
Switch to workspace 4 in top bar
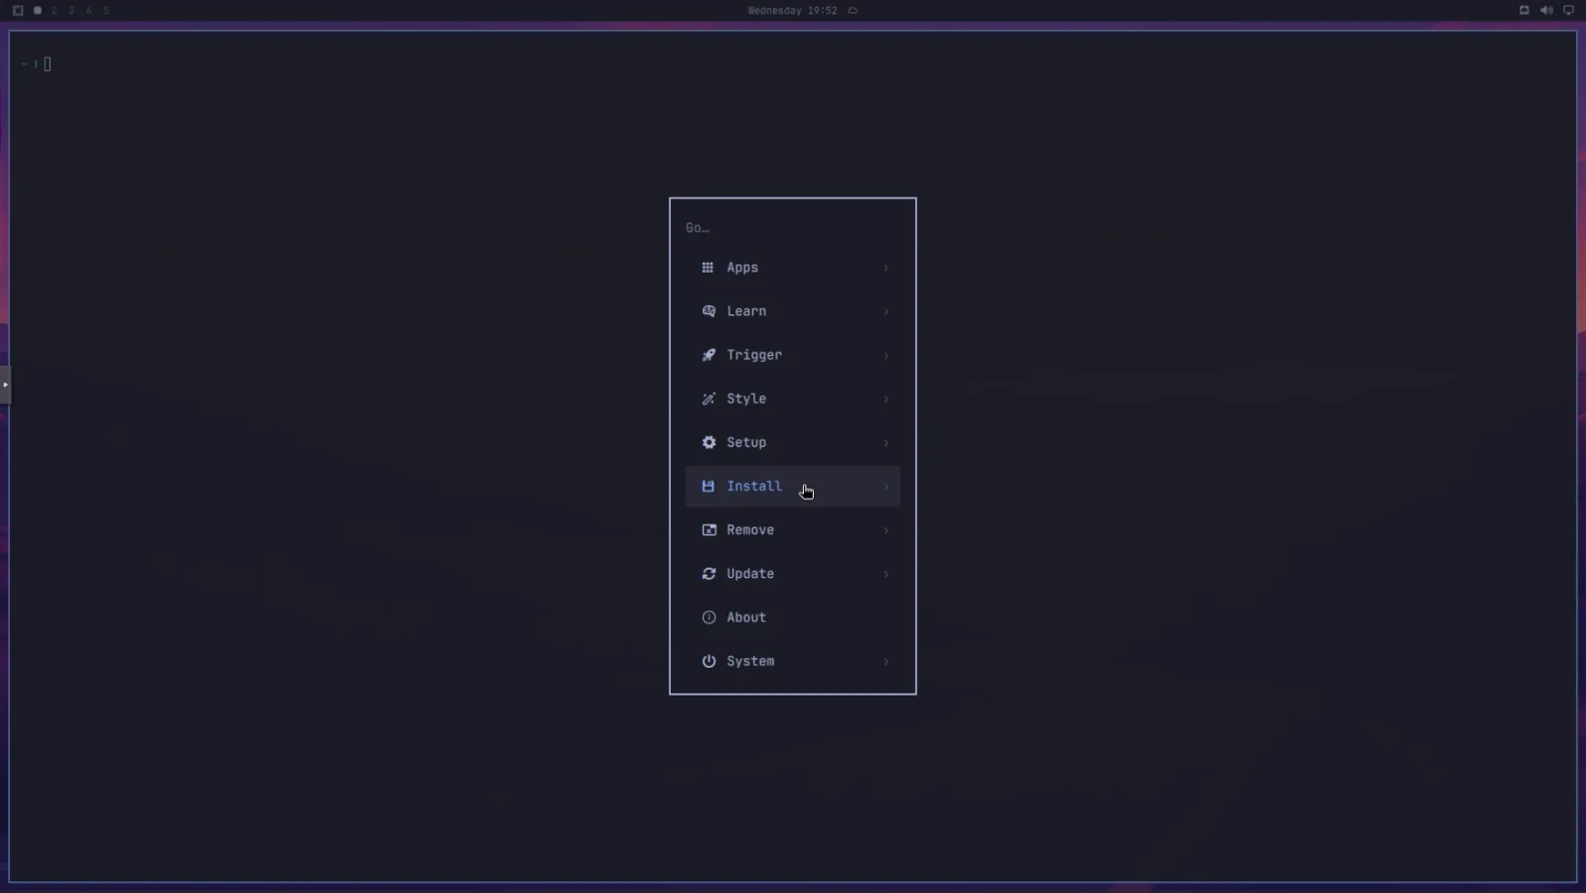click(x=88, y=10)
